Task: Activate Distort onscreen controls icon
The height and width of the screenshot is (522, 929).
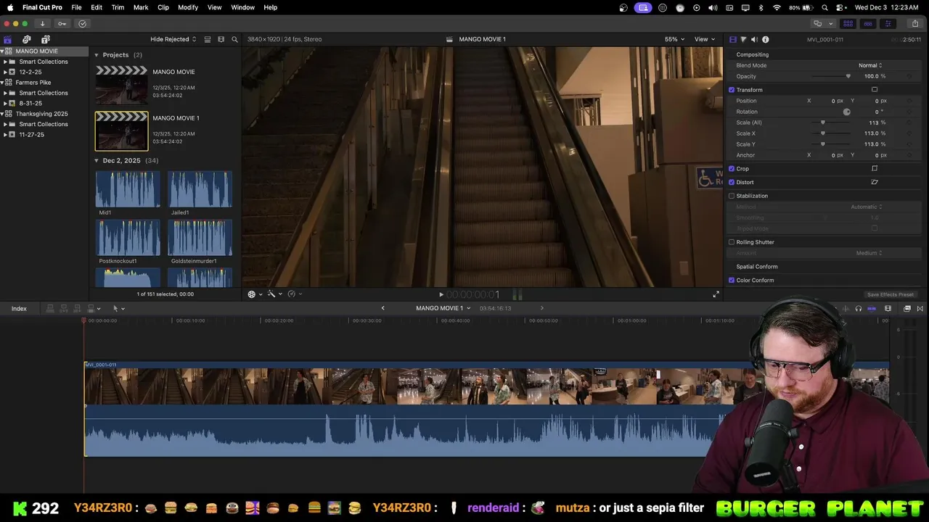Action: coord(875,183)
